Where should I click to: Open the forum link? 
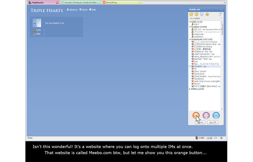click(x=84, y=10)
